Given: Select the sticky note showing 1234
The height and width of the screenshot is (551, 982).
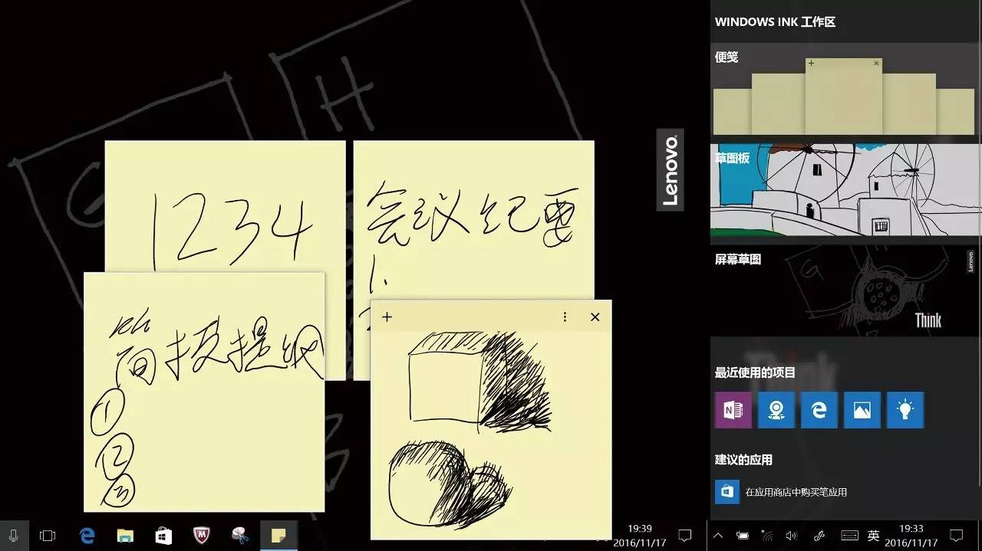Looking at the screenshot, I should 225,206.
